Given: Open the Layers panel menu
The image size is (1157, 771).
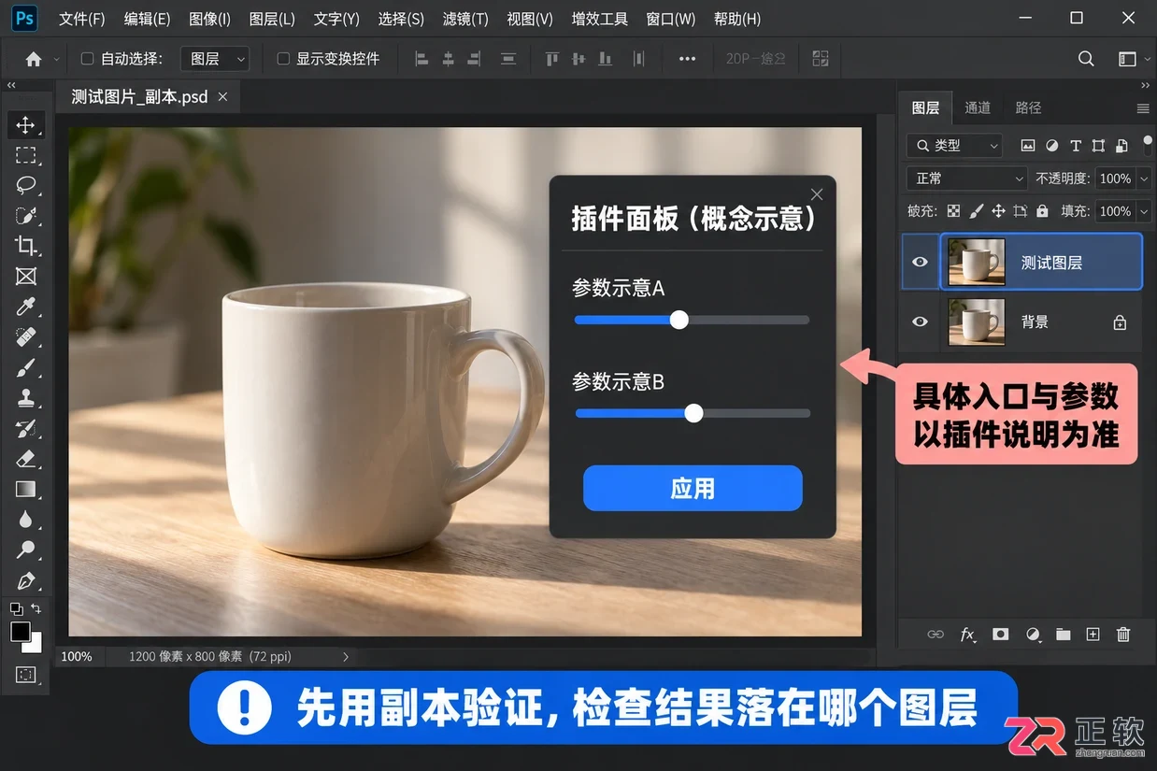Looking at the screenshot, I should pyautogui.click(x=1142, y=108).
